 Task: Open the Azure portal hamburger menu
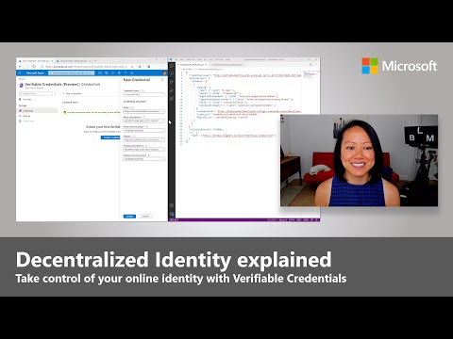pyautogui.click(x=20, y=73)
